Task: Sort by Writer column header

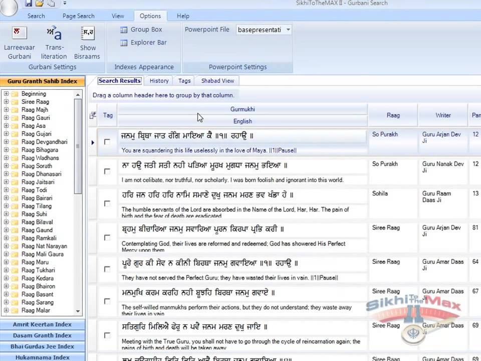Action: coord(443,115)
